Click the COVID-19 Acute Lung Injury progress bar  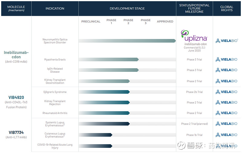95,146
